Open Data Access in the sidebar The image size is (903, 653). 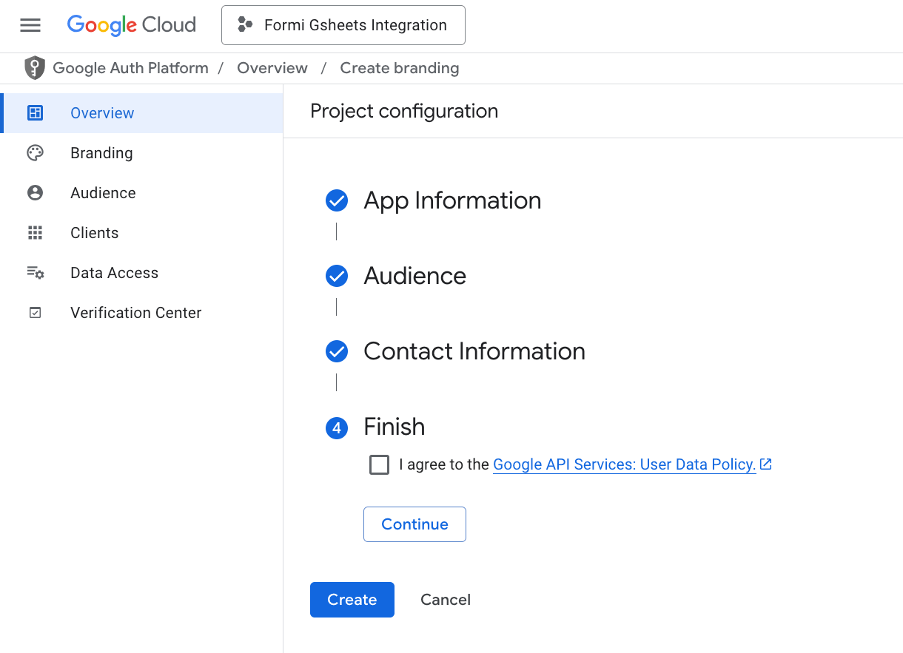tap(141, 273)
